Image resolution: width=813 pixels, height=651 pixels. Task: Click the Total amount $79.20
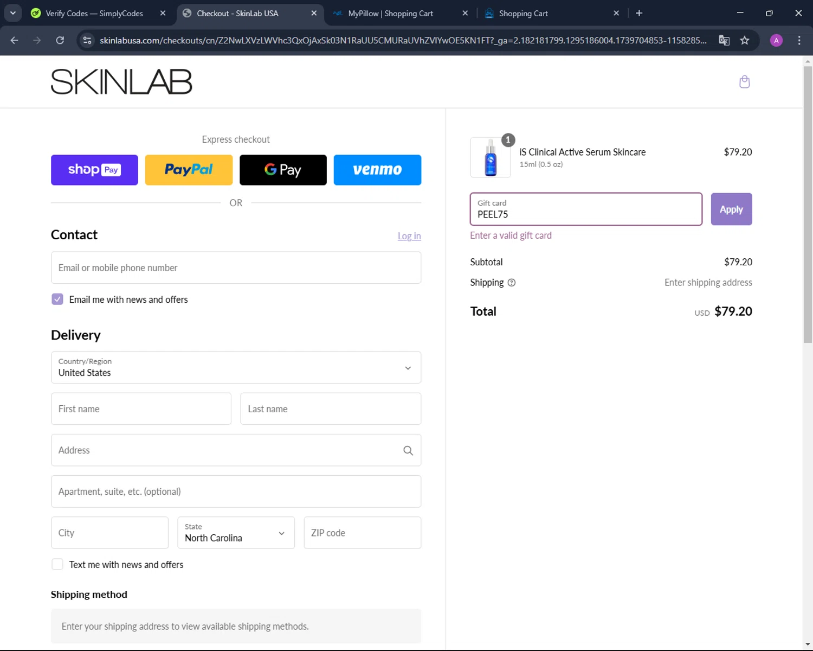[733, 311]
